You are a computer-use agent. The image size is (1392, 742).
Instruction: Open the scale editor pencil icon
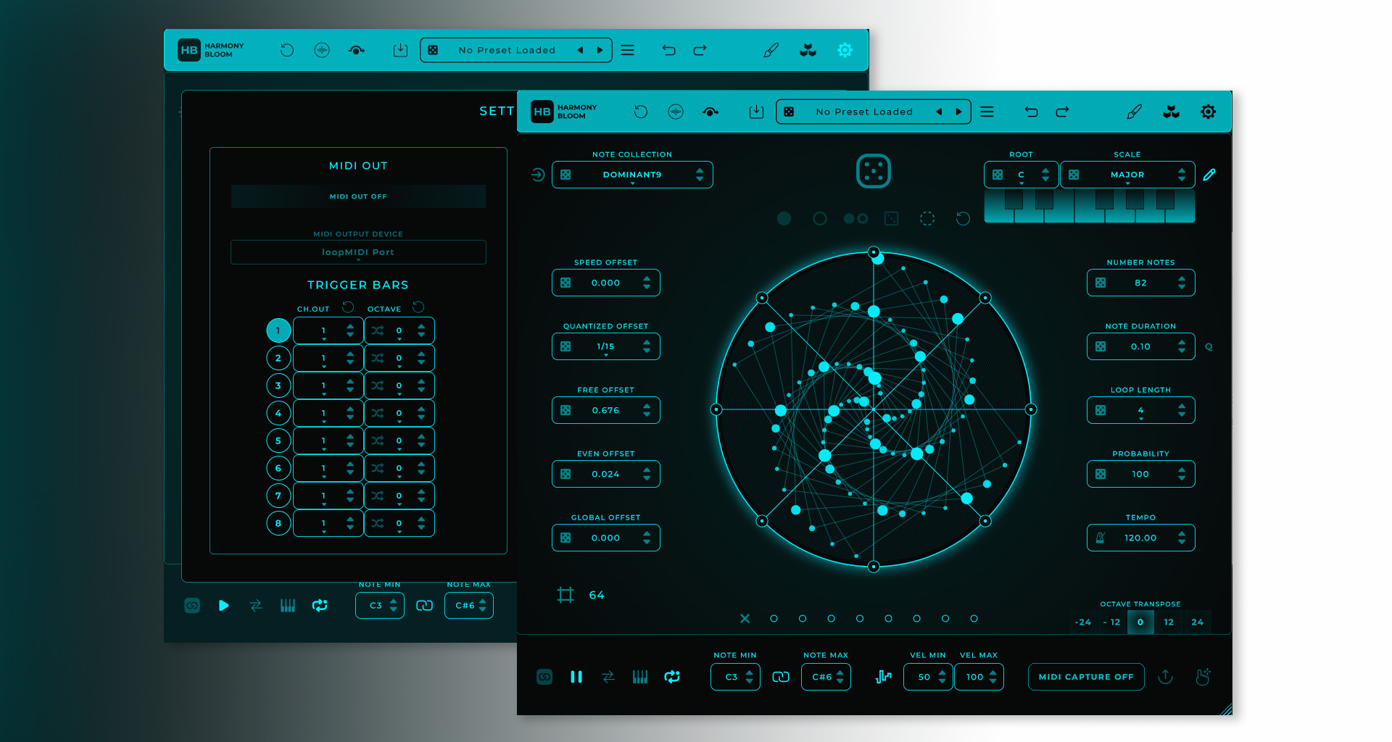[1209, 175]
